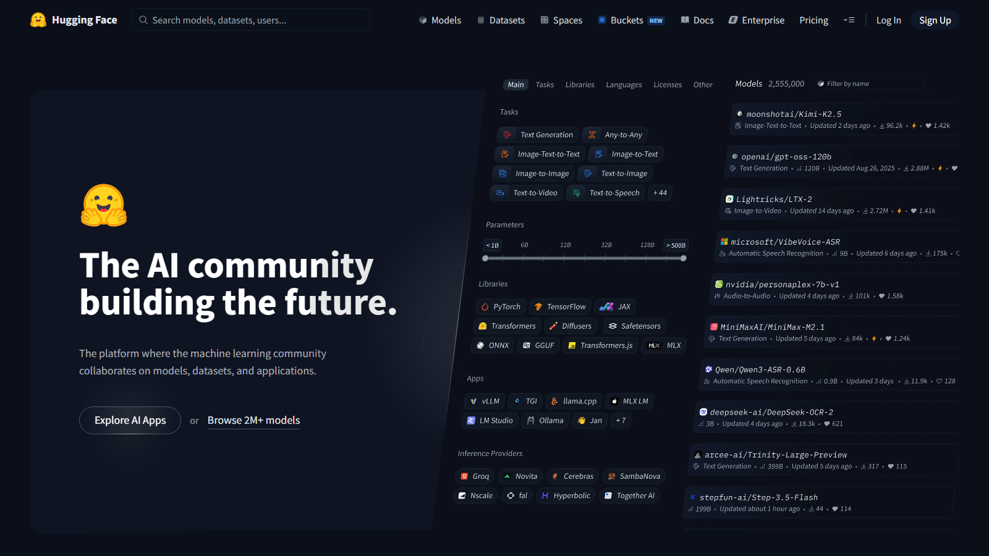Viewport: 989px width, 556px height.
Task: Click the Models 2,555,000 heading
Action: [x=770, y=83]
